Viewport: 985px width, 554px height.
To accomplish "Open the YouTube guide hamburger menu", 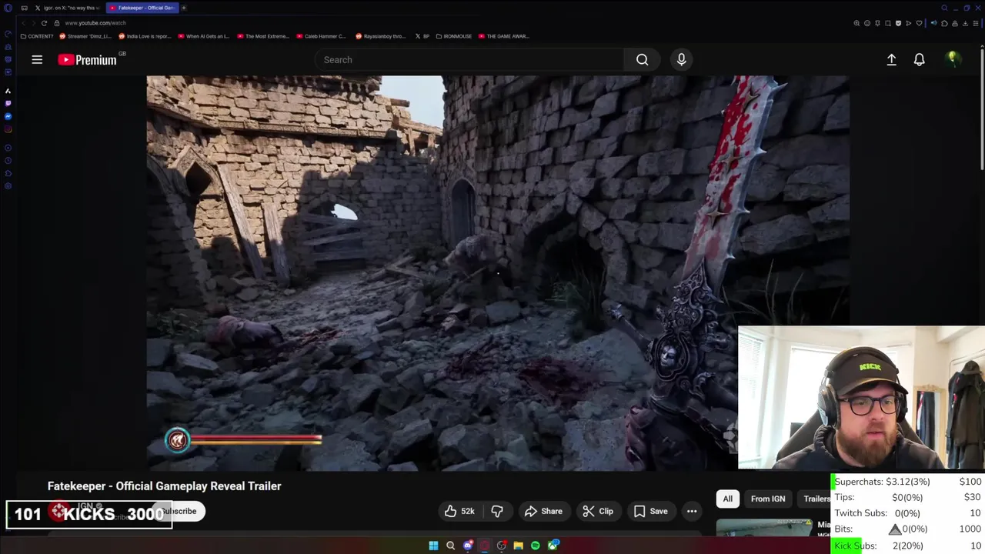I will tap(37, 59).
